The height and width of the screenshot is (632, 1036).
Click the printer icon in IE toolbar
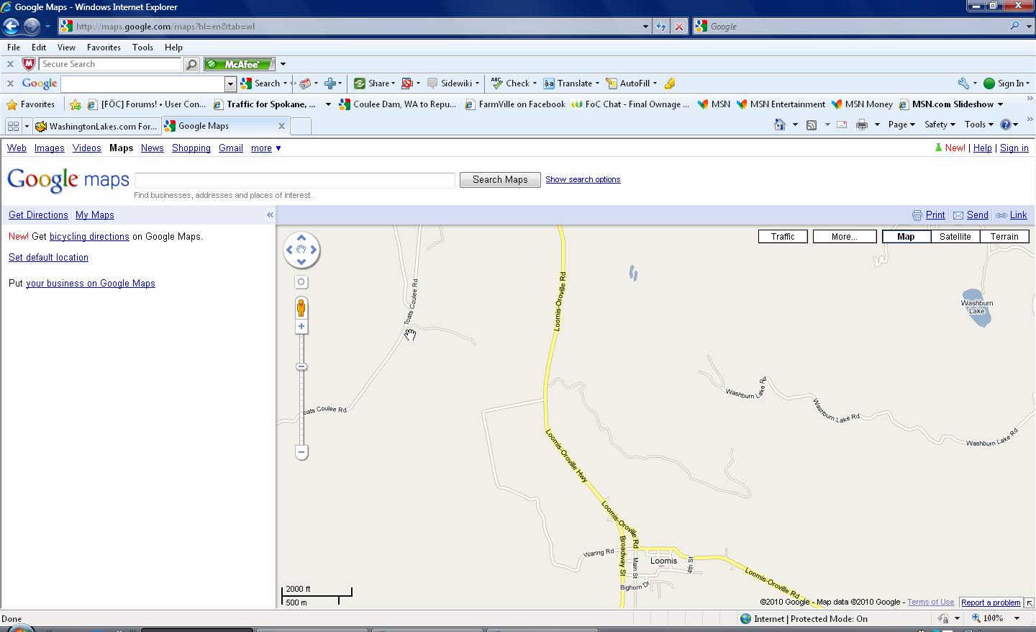point(862,125)
